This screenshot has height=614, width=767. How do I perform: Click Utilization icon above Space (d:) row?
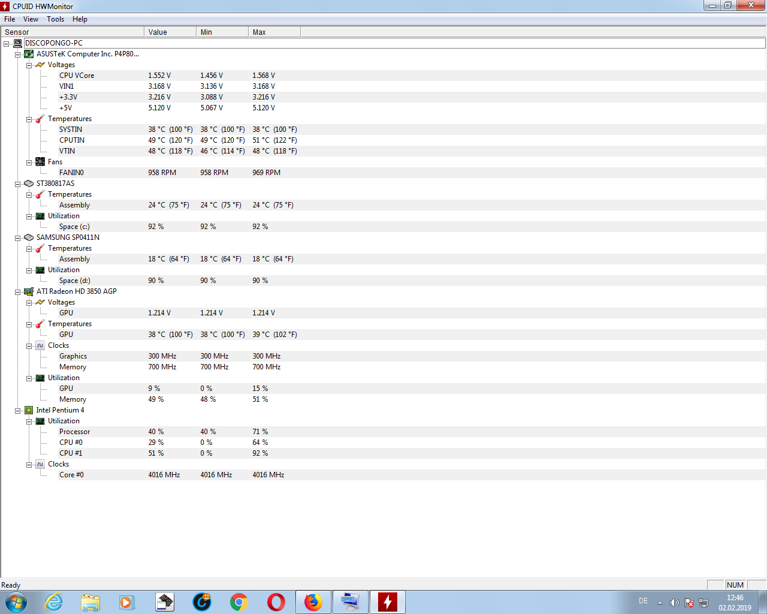point(40,270)
